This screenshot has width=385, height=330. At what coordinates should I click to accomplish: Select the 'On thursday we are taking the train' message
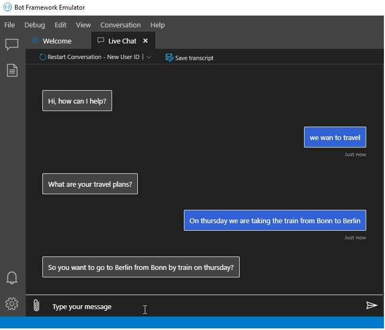coord(275,220)
